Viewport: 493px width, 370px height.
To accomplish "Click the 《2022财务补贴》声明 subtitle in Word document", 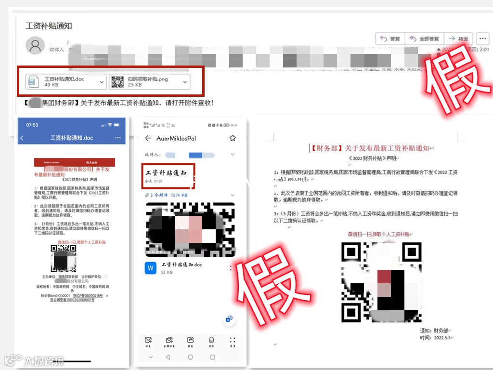I will pos(372,158).
